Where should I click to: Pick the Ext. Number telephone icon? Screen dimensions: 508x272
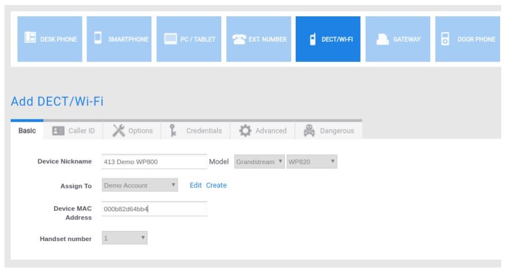coord(239,39)
